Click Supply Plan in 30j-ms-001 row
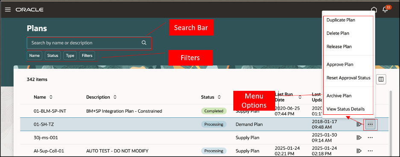The image size is (400, 157). 247,138
